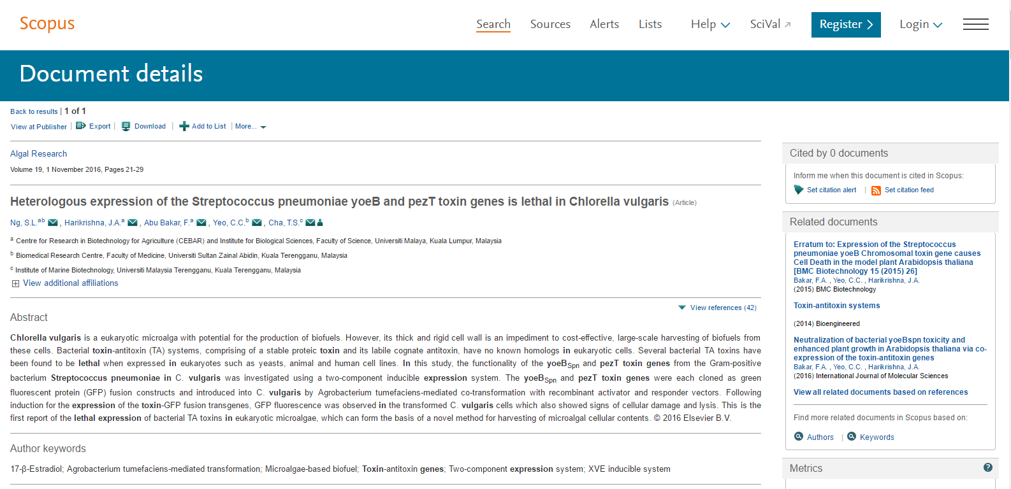
Task: Open the Alerts menu item
Action: pyautogui.click(x=604, y=24)
